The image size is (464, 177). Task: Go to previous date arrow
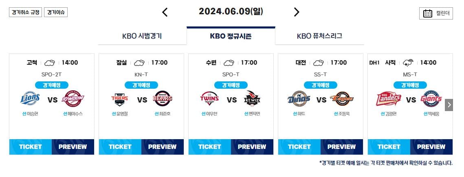[x=165, y=12]
